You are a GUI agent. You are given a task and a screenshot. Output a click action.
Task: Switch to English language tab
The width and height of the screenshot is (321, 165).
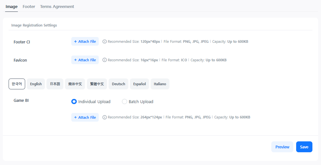click(36, 84)
